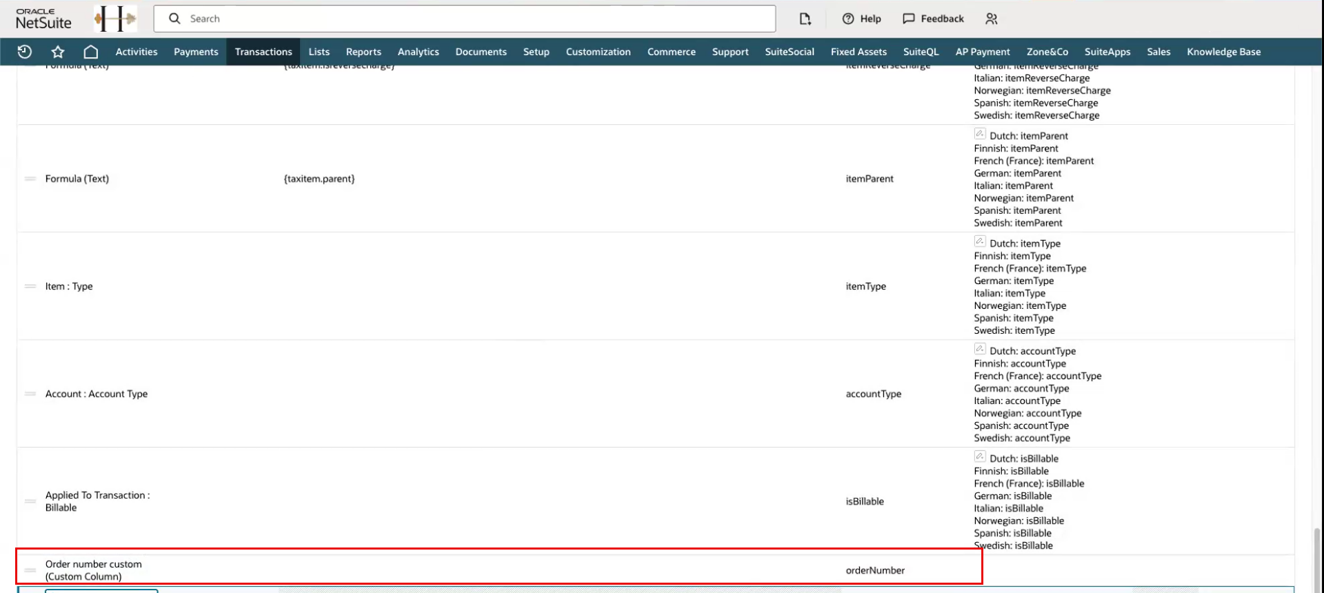Open the AP Payment menu

pyautogui.click(x=983, y=52)
